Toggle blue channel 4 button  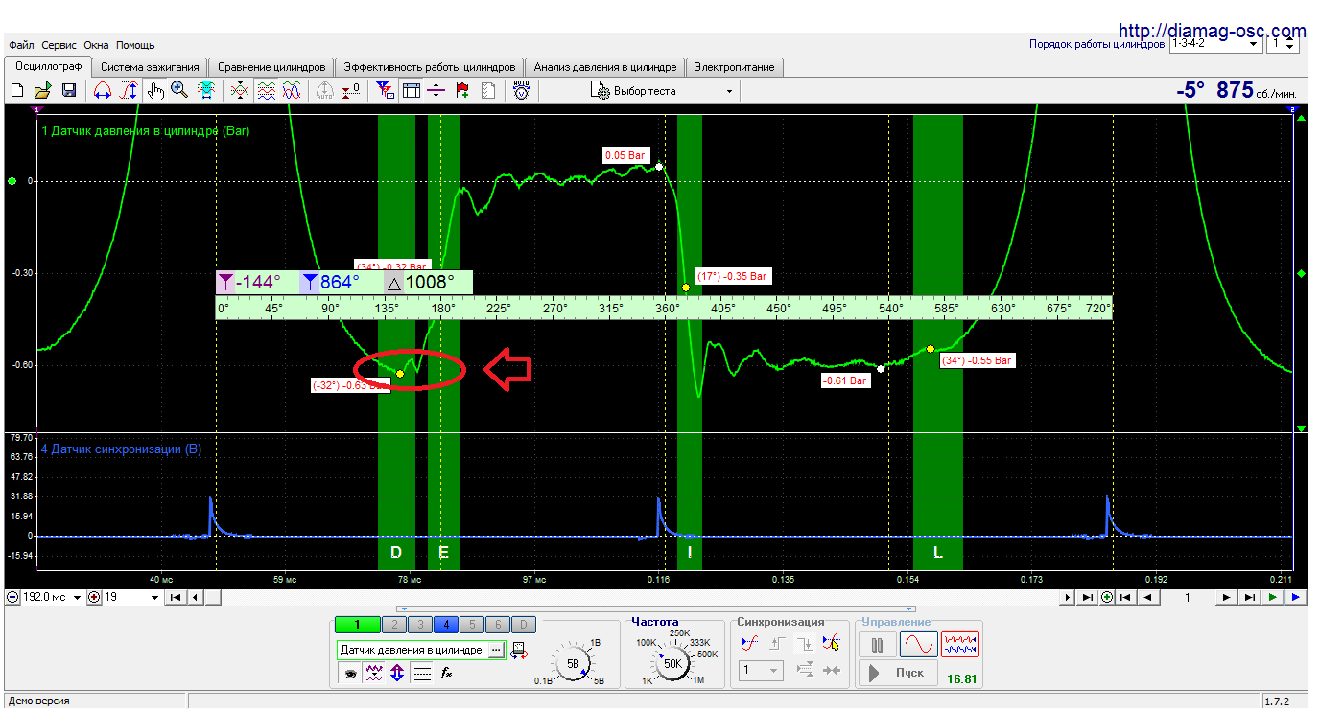coord(446,624)
